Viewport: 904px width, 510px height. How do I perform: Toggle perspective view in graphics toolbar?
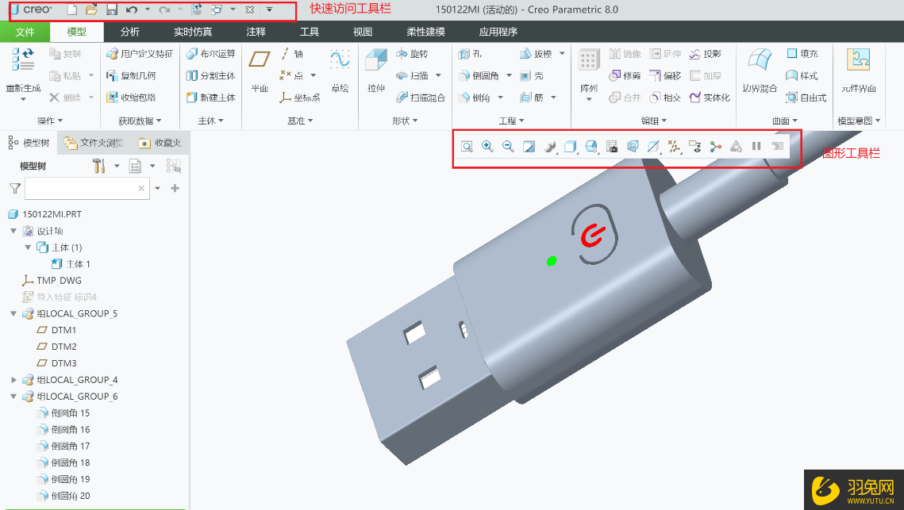coord(633,147)
